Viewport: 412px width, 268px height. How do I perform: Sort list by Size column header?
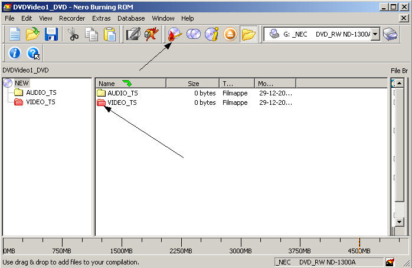point(192,84)
